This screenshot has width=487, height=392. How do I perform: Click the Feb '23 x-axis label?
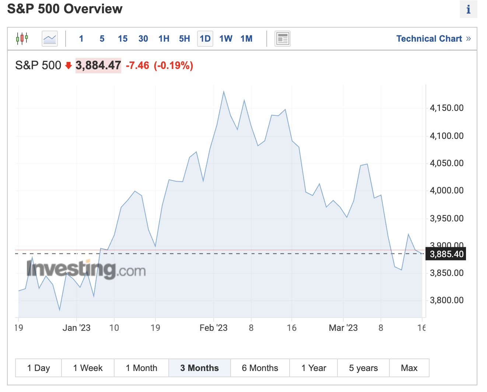213,328
